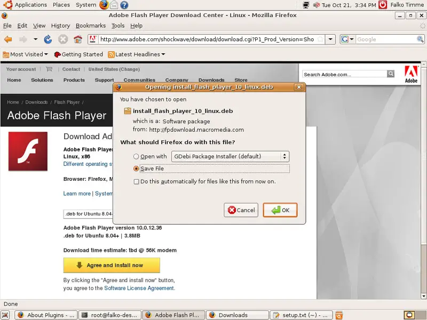Open the View menu
The height and width of the screenshot is (320, 427).
coord(39,26)
